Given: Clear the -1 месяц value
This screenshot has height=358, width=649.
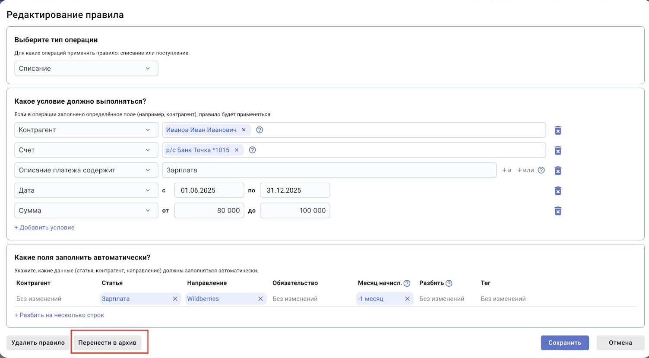Looking at the screenshot, I should click(407, 299).
